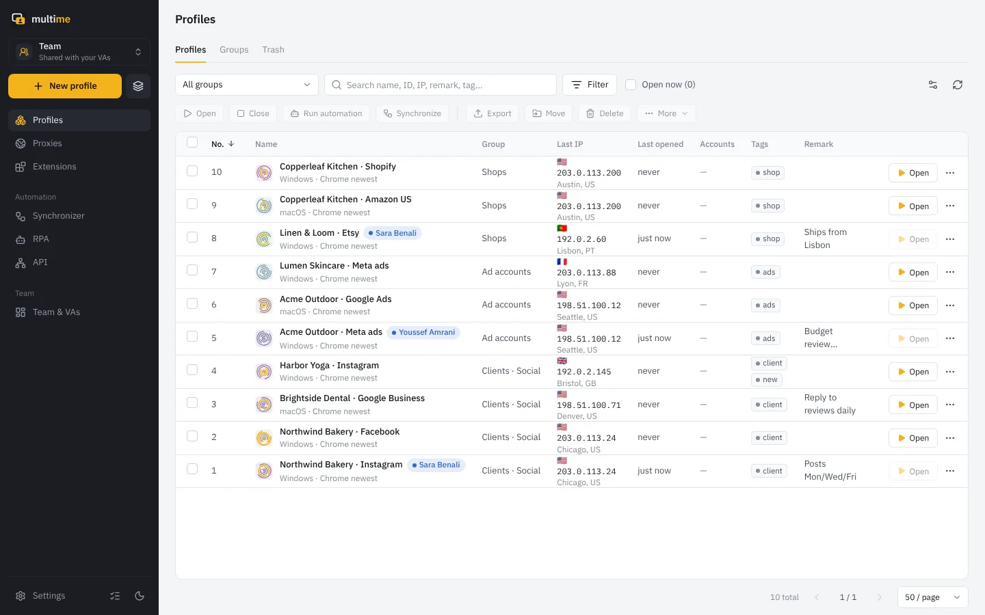Switch to the Trash tab
The height and width of the screenshot is (615, 985).
point(273,50)
